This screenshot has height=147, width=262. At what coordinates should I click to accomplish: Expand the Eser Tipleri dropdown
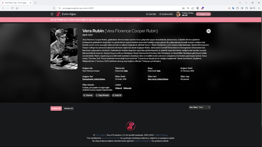point(204,107)
